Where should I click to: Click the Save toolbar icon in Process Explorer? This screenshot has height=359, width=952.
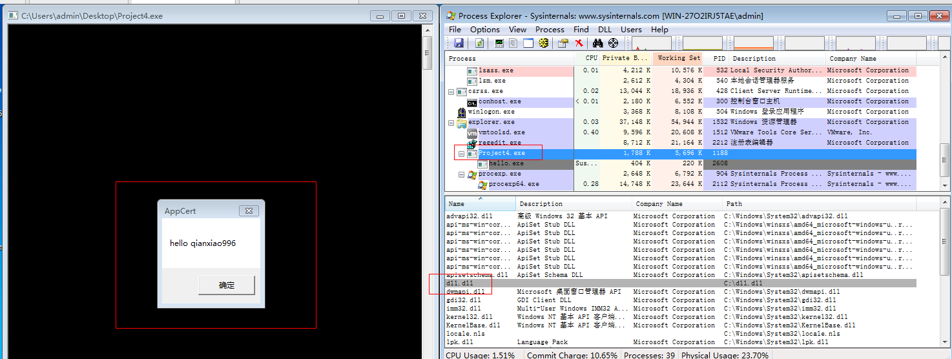pyautogui.click(x=459, y=43)
